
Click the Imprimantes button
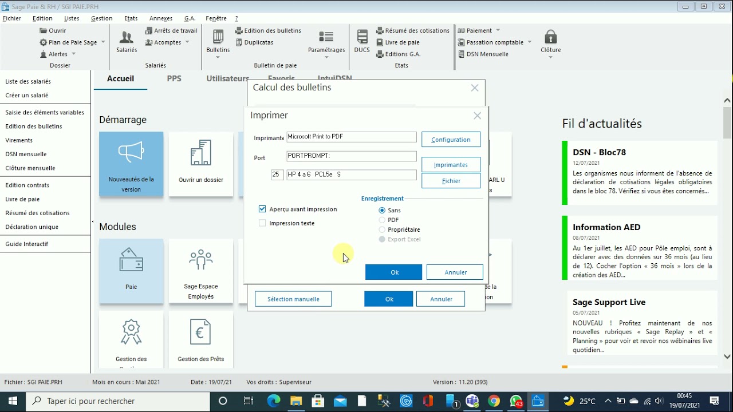coord(451,165)
